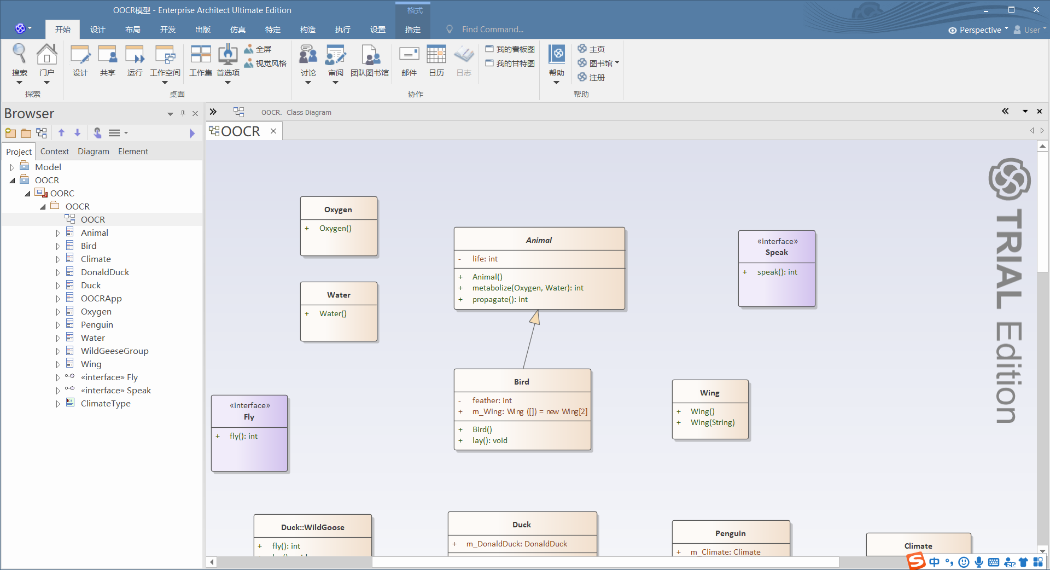Expand the Animal node in the Browser tree
Viewport: 1050px width, 570px height.
(x=59, y=232)
